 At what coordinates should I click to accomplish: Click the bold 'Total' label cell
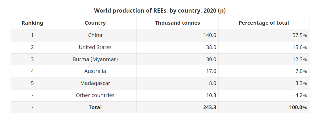point(95,107)
